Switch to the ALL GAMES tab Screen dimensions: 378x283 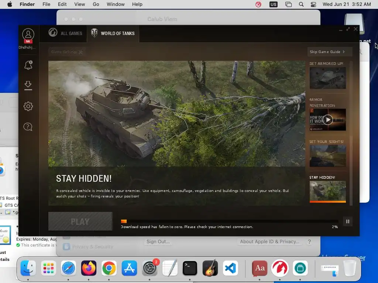(65, 33)
